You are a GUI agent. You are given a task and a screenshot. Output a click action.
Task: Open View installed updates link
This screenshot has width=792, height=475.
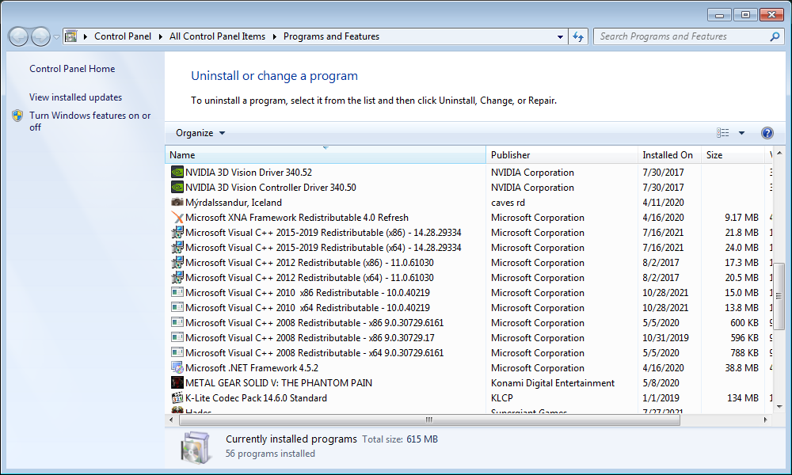coord(76,97)
